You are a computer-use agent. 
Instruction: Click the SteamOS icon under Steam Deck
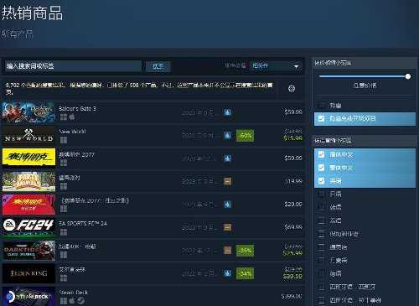pos(81,301)
